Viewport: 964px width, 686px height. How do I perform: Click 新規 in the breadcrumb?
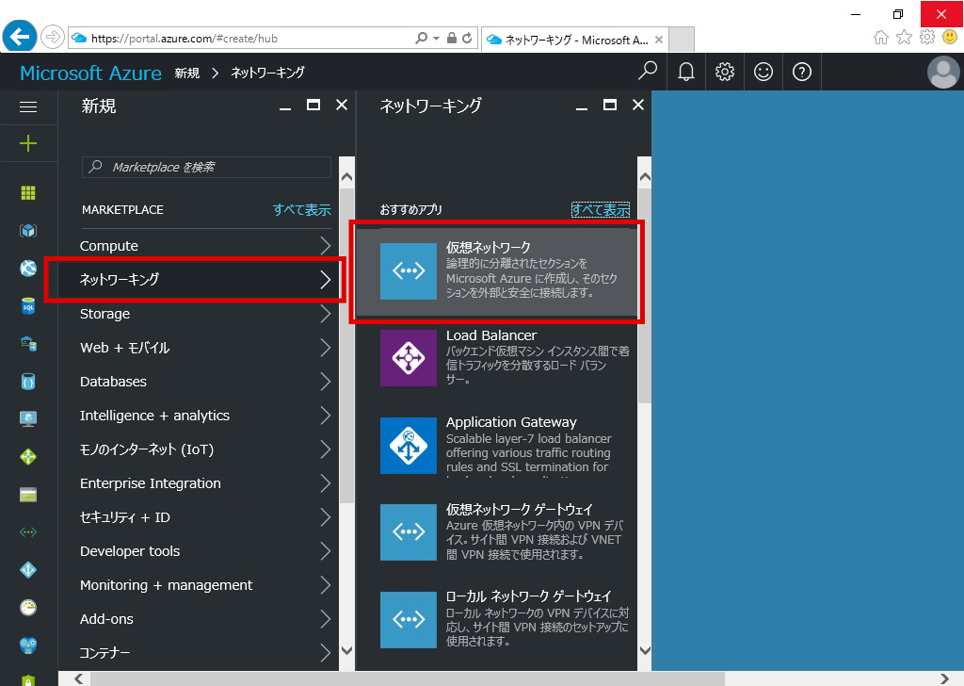(x=187, y=73)
